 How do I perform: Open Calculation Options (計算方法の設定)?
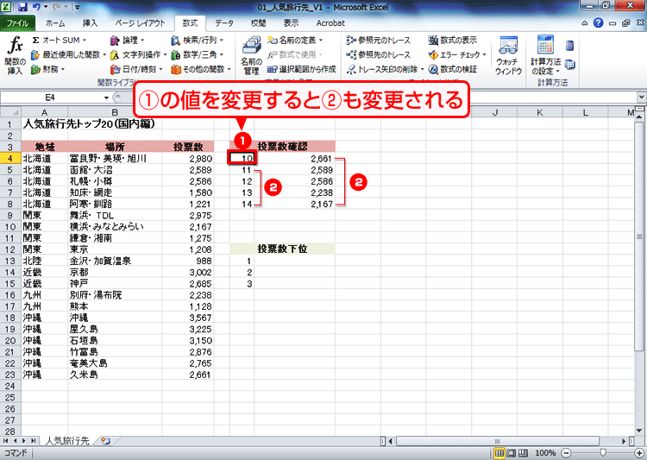point(545,55)
